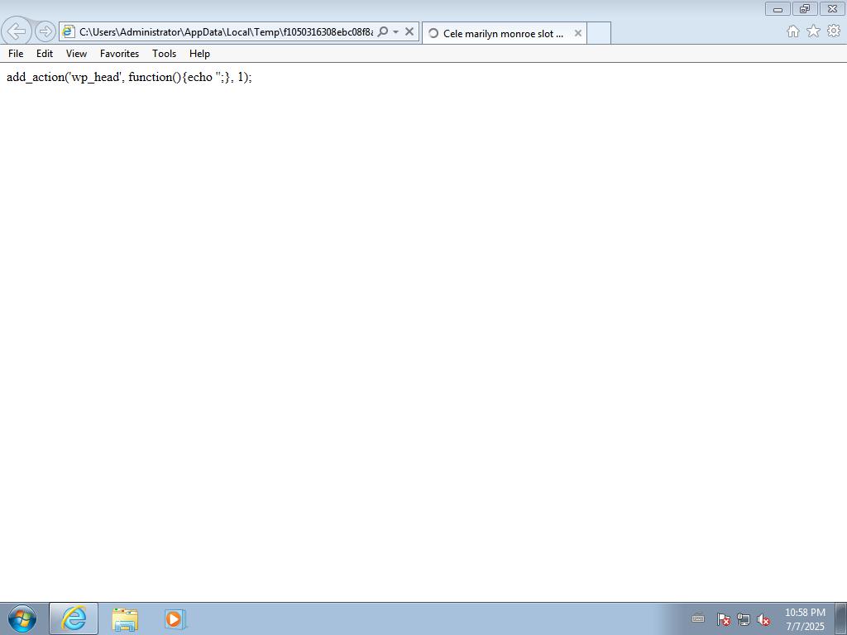Open the Edit menu
847x635 pixels.
(x=45, y=54)
